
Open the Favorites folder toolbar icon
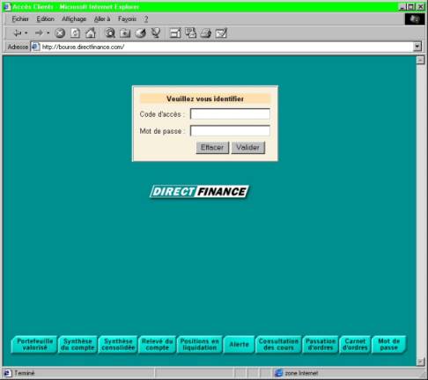125,33
